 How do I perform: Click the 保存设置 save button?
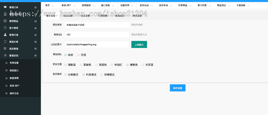(x=177, y=88)
